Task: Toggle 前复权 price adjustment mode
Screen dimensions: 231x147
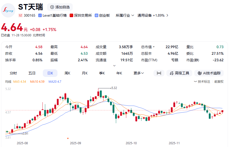Action: pyautogui.click(x=219, y=81)
